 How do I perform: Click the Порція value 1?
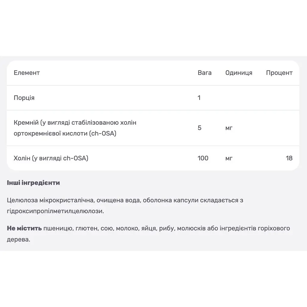[x=199, y=98]
